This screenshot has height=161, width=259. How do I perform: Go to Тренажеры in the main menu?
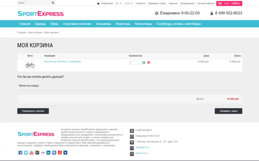(x=103, y=24)
